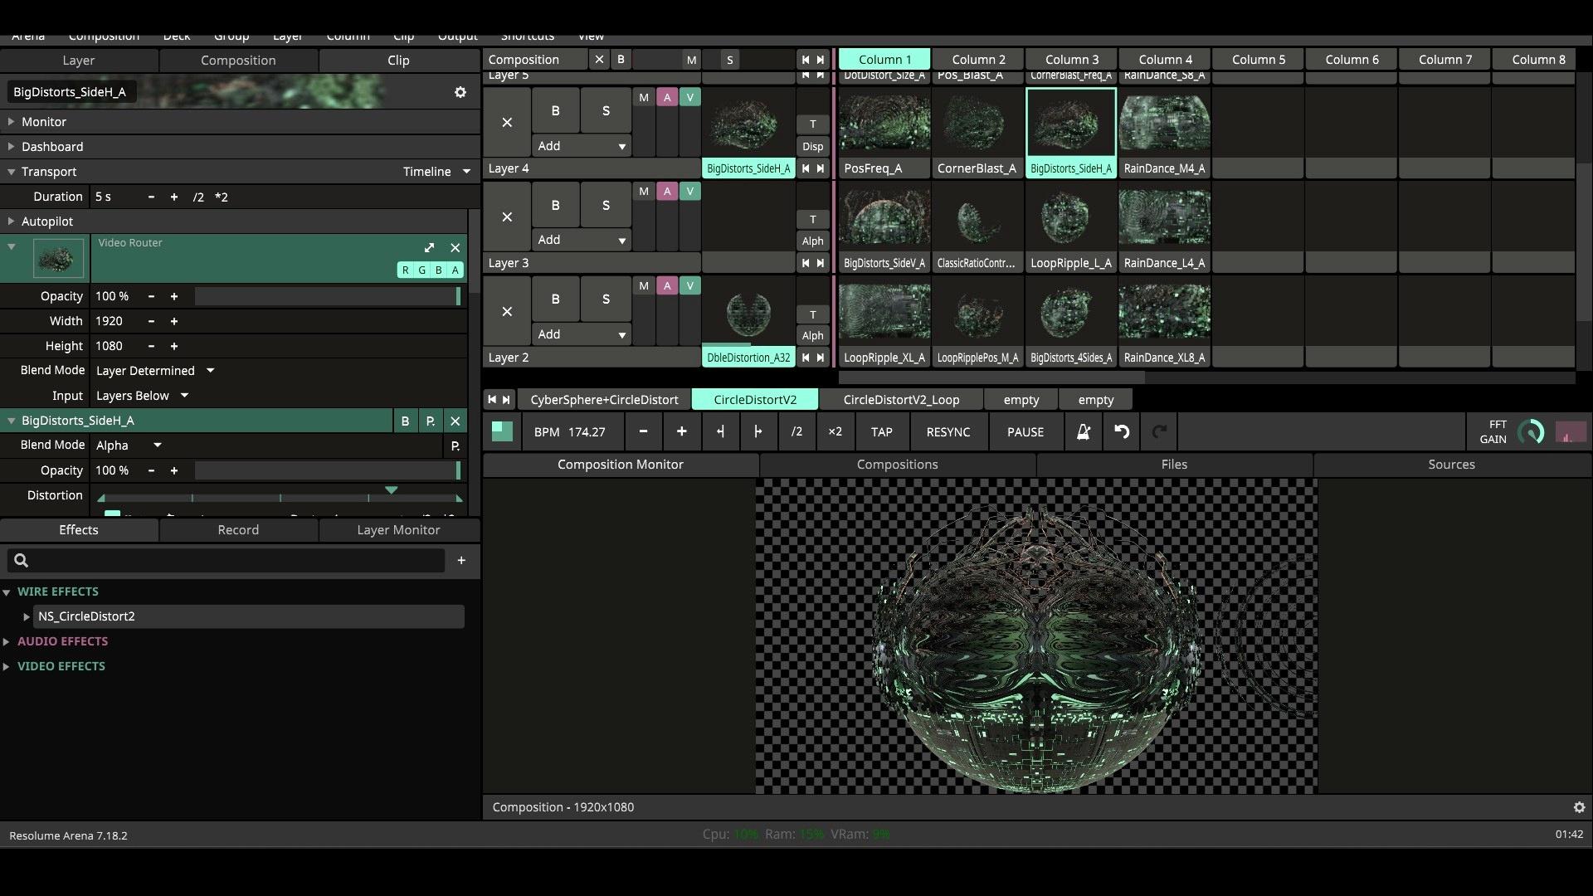Expand the Autopilot section
The width and height of the screenshot is (1593, 896).
11,222
